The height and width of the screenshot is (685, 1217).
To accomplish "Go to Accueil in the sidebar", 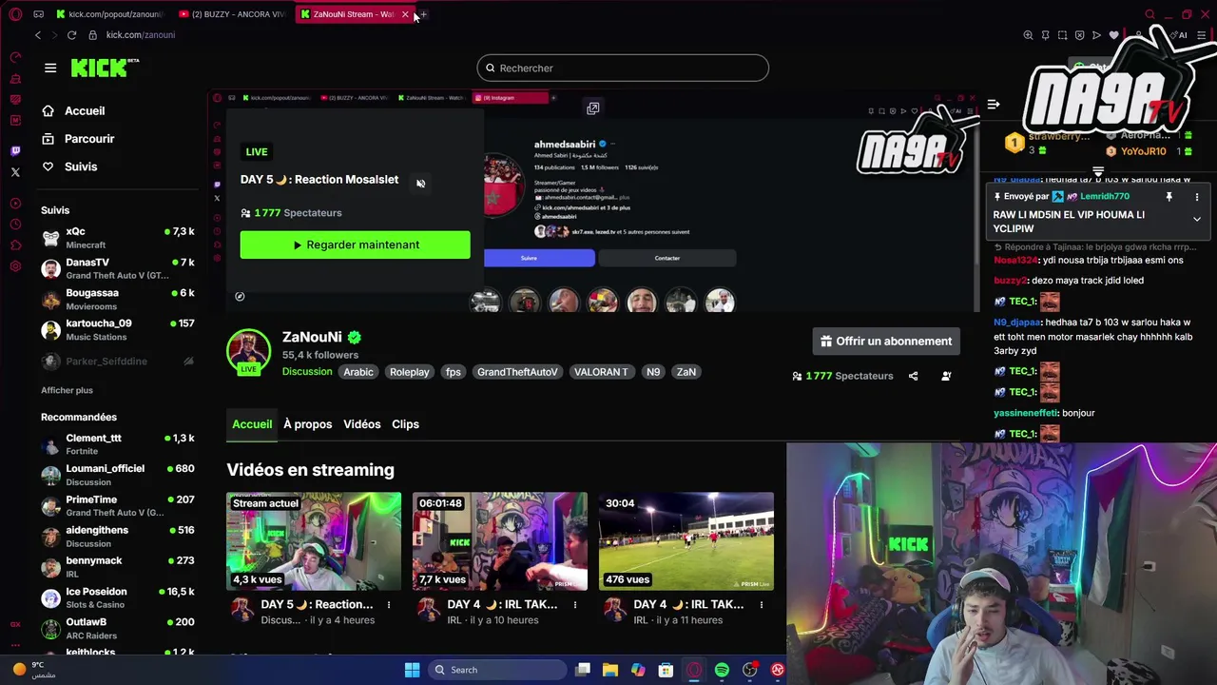I will pos(84,111).
